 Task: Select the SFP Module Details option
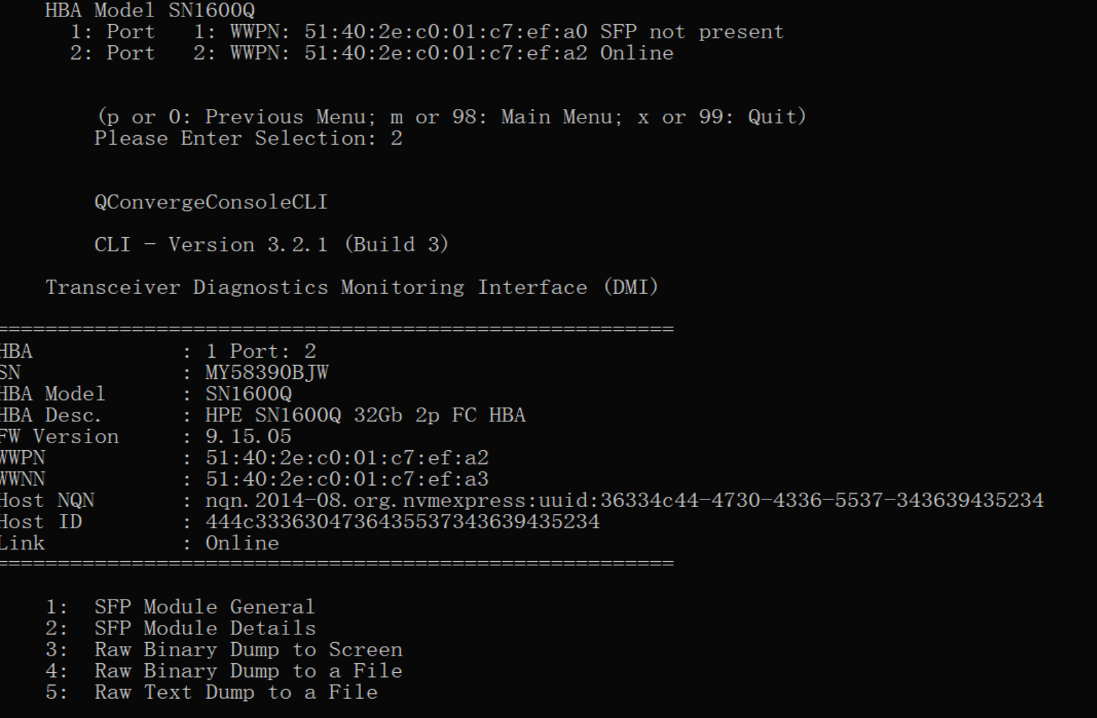pyautogui.click(x=205, y=628)
